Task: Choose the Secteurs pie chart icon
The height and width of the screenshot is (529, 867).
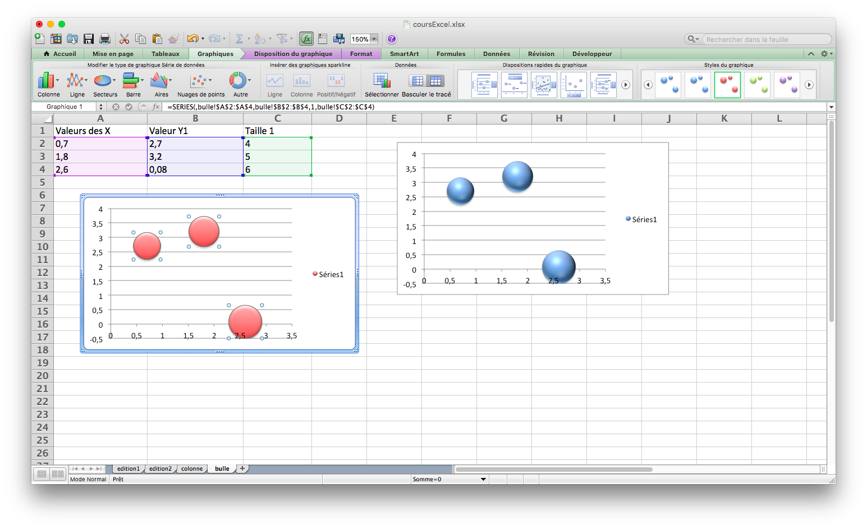Action: pos(103,81)
